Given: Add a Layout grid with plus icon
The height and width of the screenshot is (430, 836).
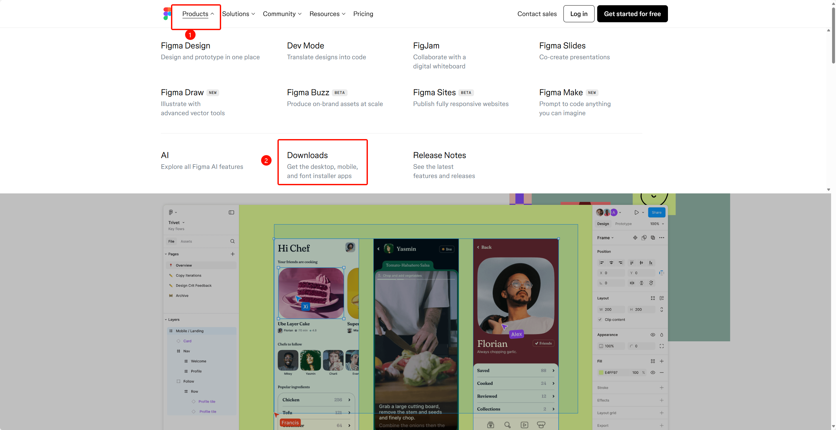Looking at the screenshot, I should [x=661, y=413].
